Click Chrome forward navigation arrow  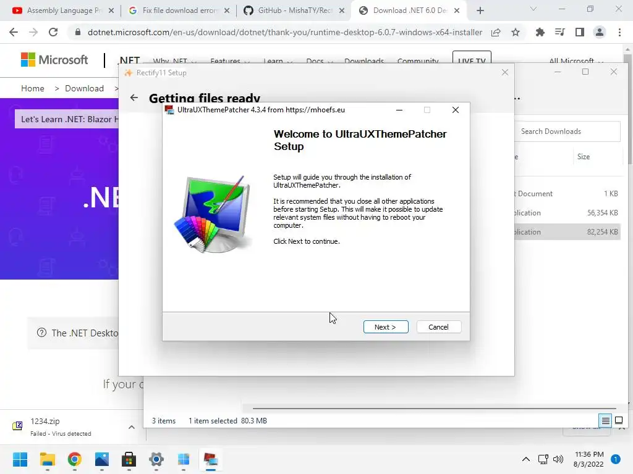[x=33, y=32]
